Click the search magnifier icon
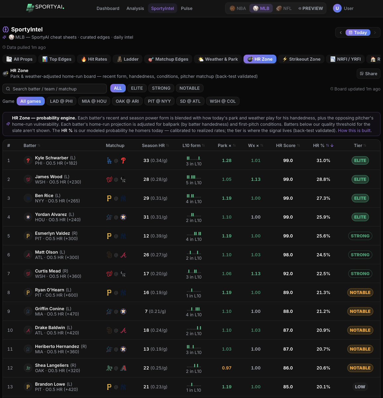This screenshot has height=398, width=383. coord(8,89)
